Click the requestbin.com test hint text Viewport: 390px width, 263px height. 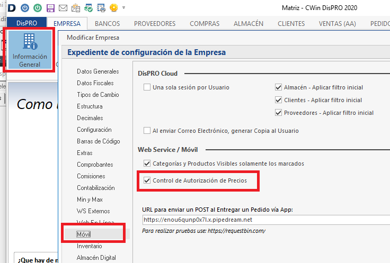tap(203, 231)
